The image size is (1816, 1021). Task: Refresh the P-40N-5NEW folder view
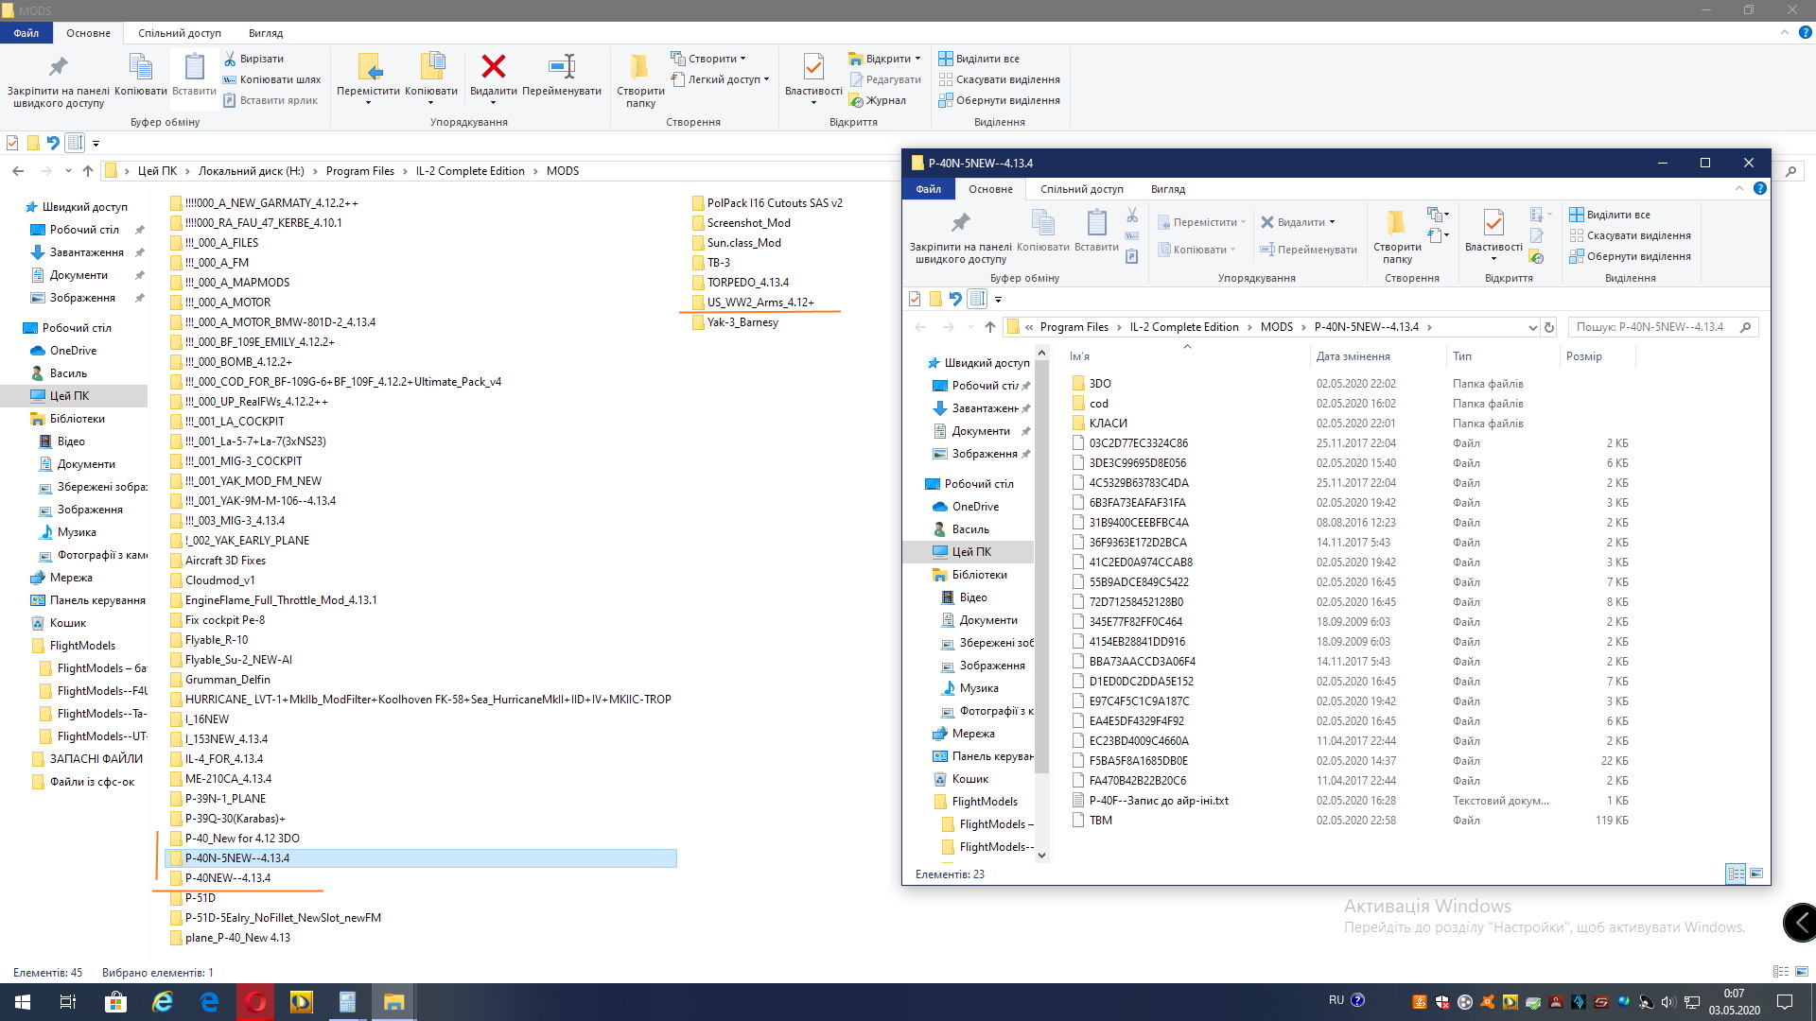point(1549,327)
